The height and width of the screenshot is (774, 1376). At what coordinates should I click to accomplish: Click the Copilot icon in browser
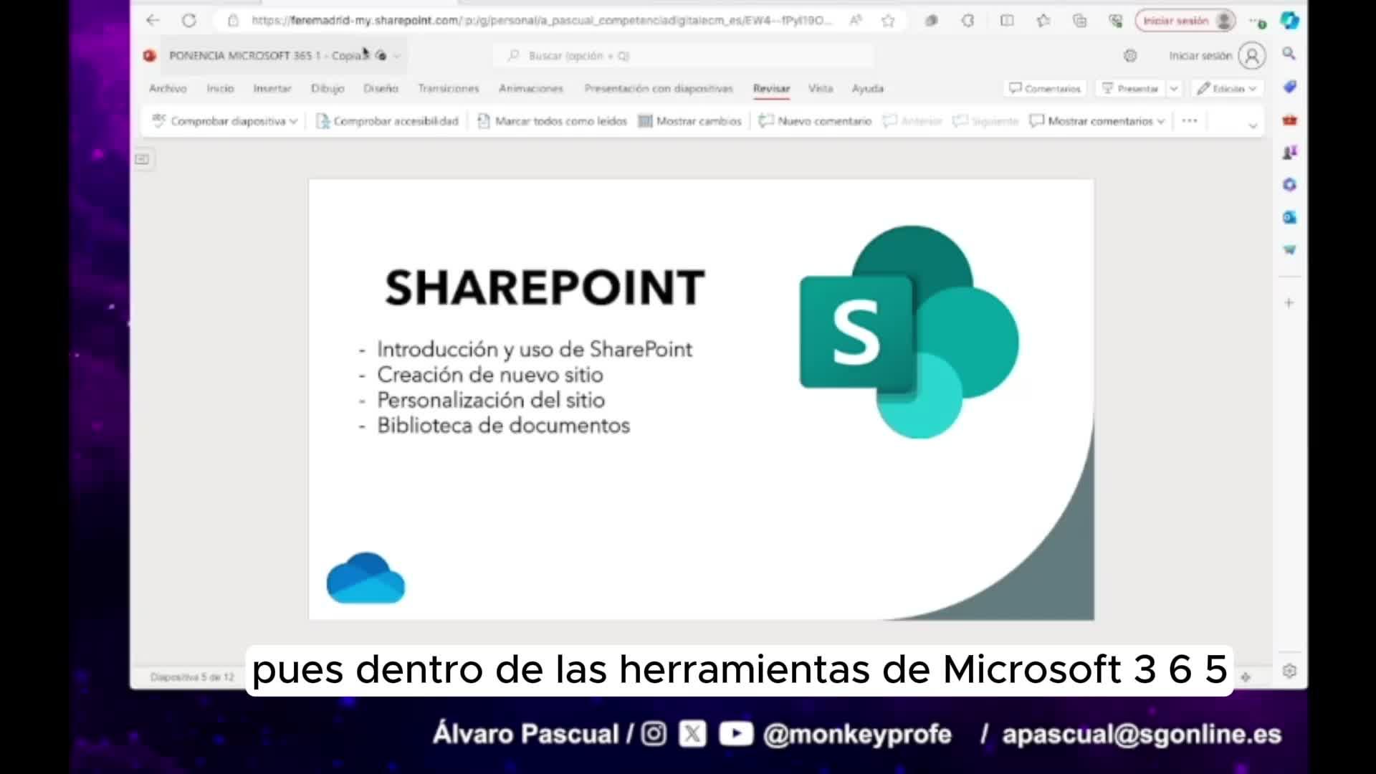[x=1289, y=21]
